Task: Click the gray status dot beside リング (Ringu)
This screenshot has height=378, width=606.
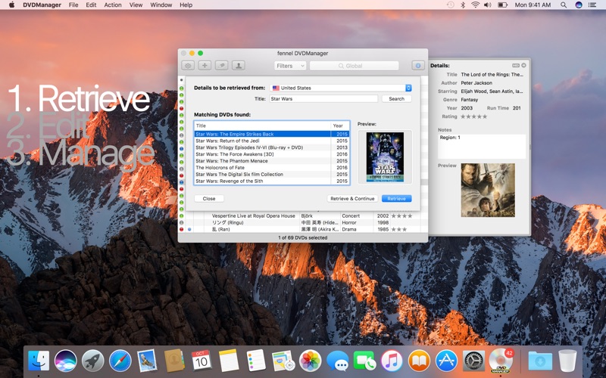Action: (181, 222)
